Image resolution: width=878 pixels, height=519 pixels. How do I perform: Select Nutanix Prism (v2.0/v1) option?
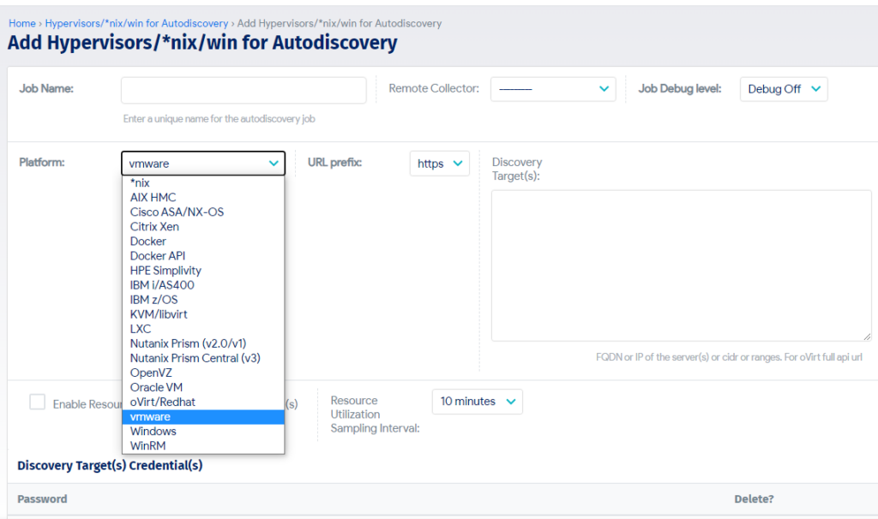pyautogui.click(x=203, y=343)
